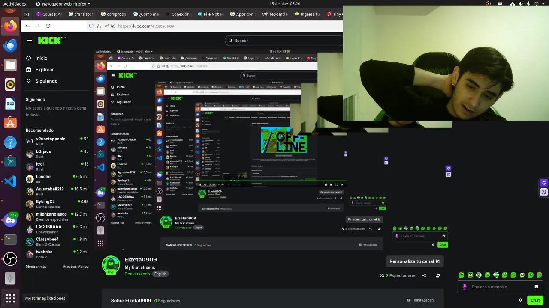The height and width of the screenshot is (308, 549).
Task: Toggle the Kick sidebar hamburger menu
Action: click(x=30, y=41)
